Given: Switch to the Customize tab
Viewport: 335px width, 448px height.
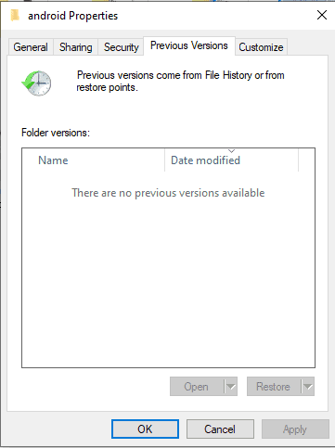Looking at the screenshot, I should click(261, 47).
